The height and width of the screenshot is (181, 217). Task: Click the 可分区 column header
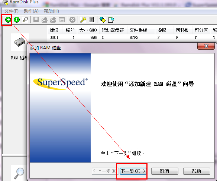click(201, 30)
